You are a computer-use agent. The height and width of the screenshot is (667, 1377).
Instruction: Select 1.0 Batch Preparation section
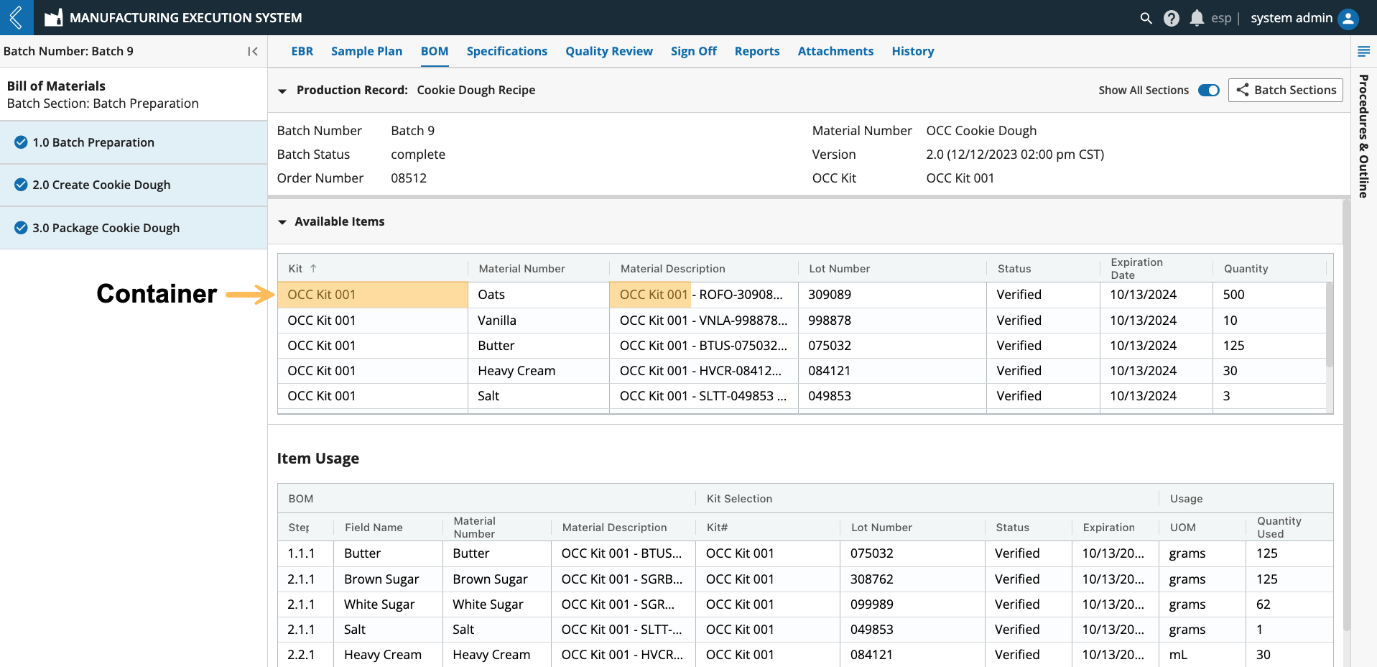coord(134,142)
